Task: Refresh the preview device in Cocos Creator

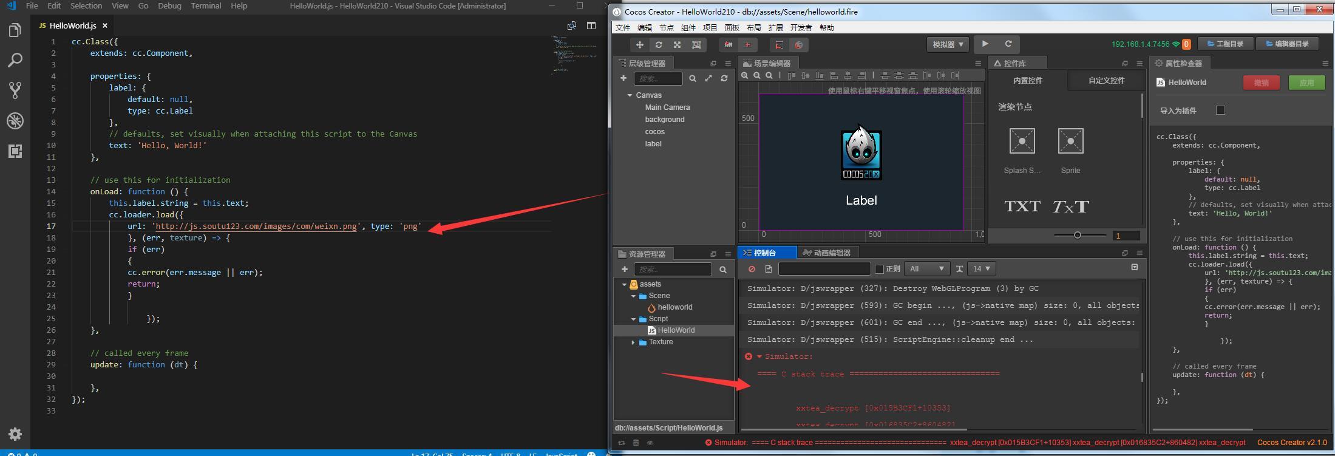Action: coord(1008,44)
